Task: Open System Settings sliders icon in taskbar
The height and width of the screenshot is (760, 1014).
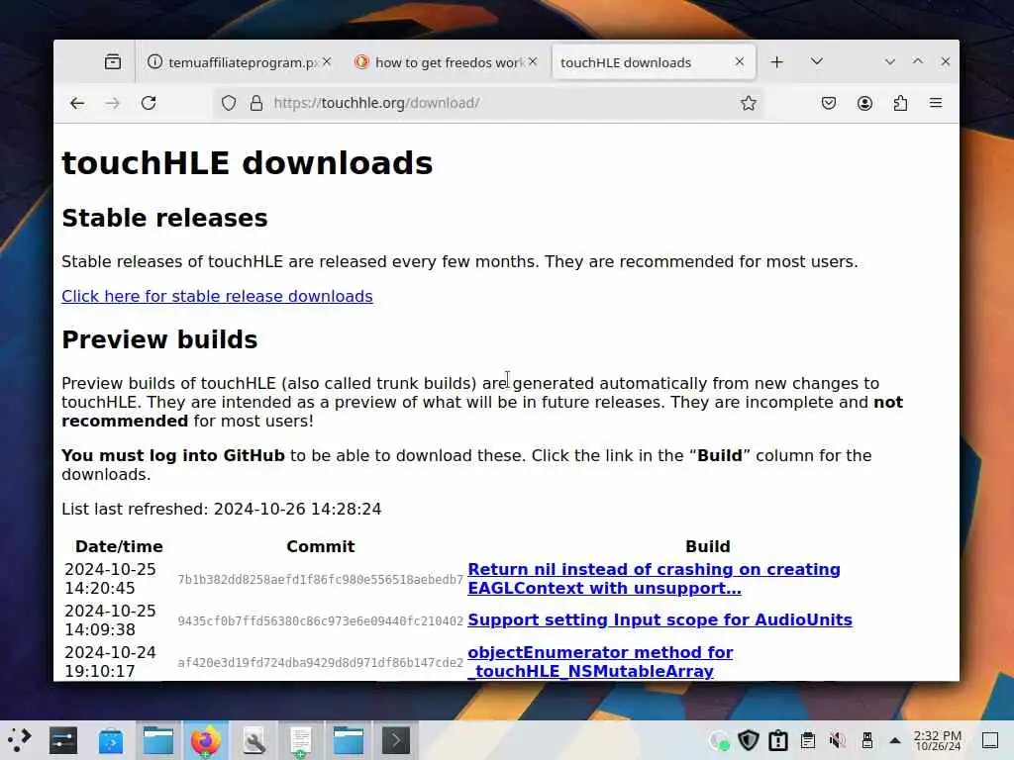Action: click(63, 740)
